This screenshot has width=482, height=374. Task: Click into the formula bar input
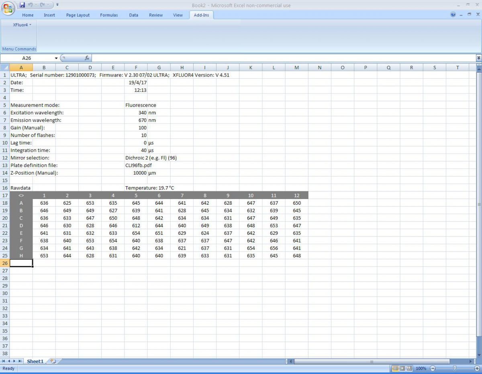pyautogui.click(x=283, y=58)
